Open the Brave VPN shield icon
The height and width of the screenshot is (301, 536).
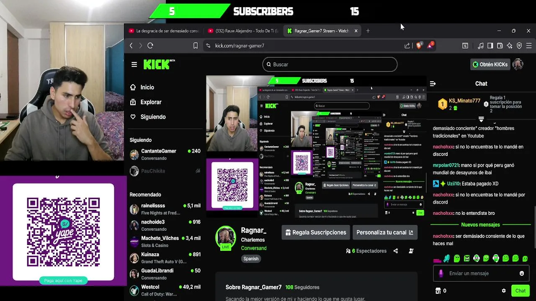519,46
